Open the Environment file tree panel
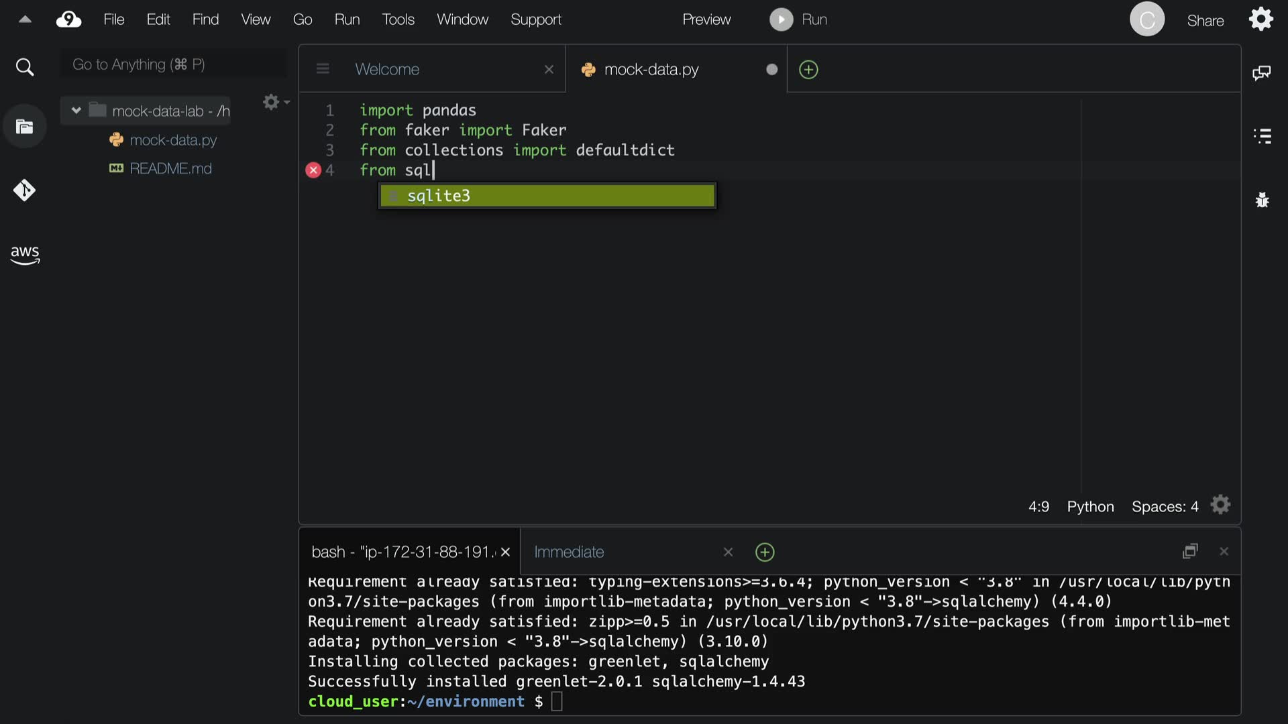 (x=24, y=127)
